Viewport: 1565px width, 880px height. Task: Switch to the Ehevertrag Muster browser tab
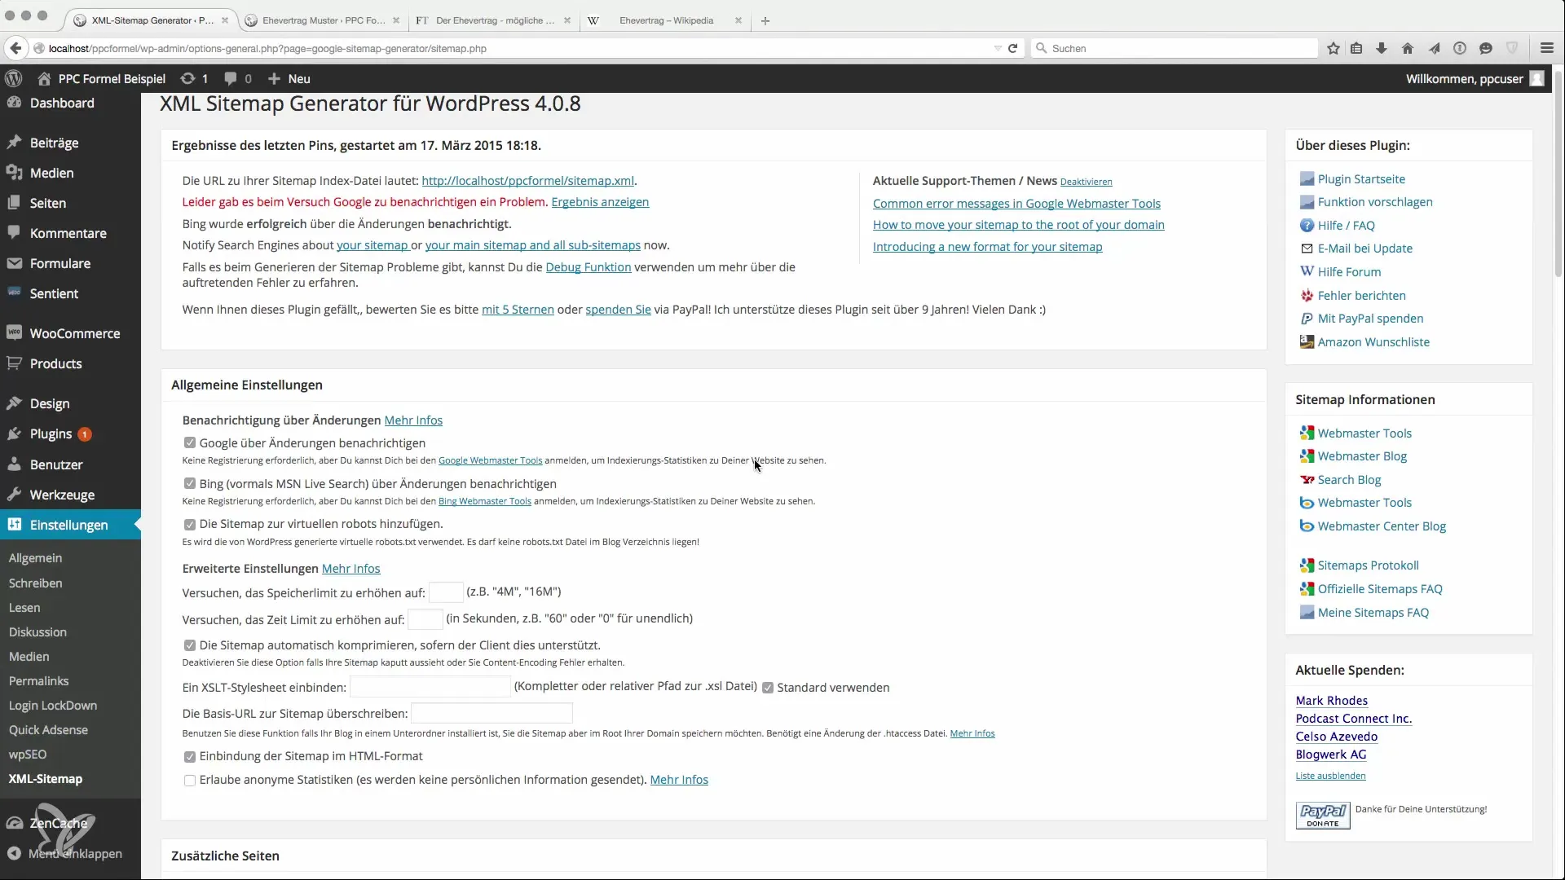[324, 20]
